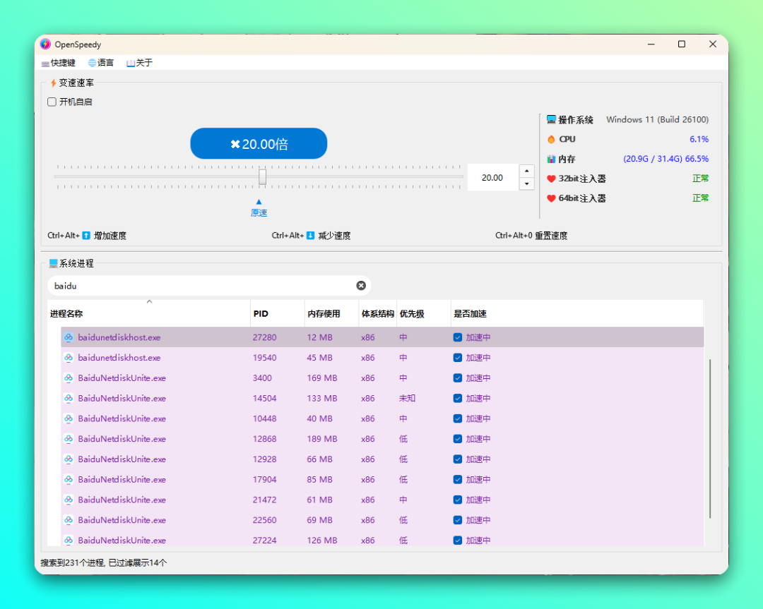Image resolution: width=763 pixels, height=609 pixels.
Task: Disable acceleration for process PID 14504
Action: click(458, 399)
